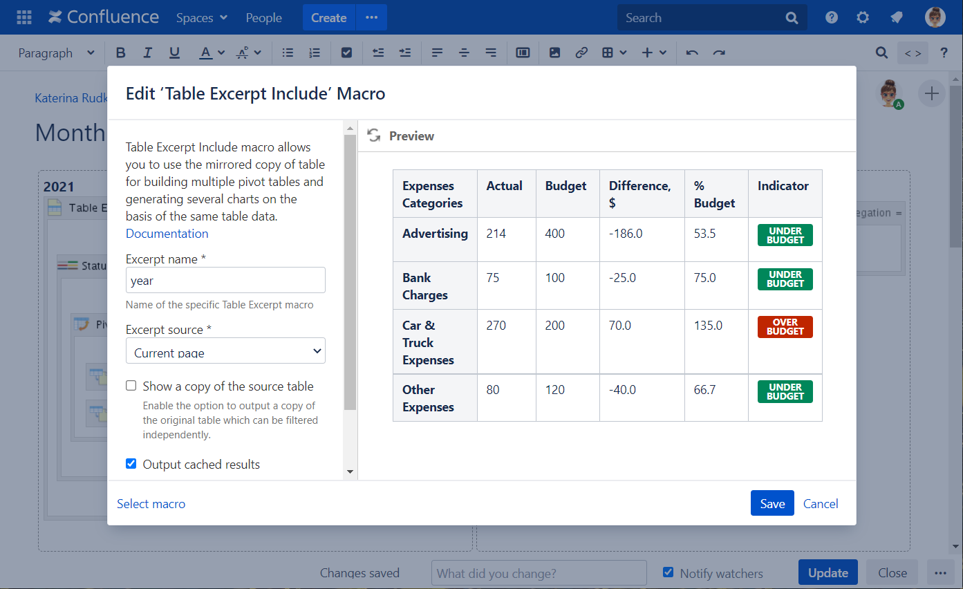Refresh the macro Preview
The width and height of the screenshot is (963, 589).
click(374, 135)
